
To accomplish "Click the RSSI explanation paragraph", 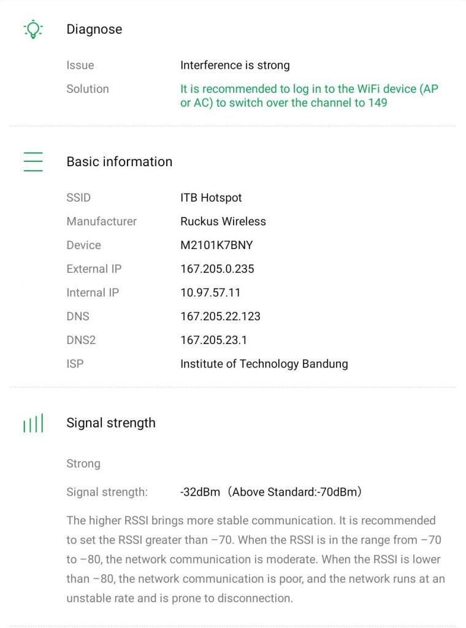I will (255, 559).
